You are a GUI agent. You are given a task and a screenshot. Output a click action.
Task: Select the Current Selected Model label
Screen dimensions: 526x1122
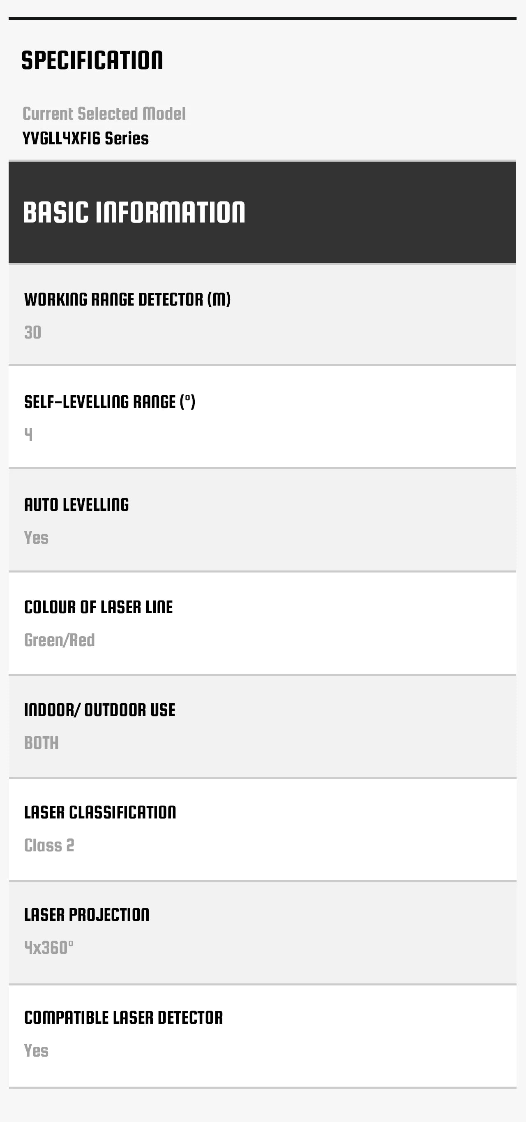click(x=104, y=114)
